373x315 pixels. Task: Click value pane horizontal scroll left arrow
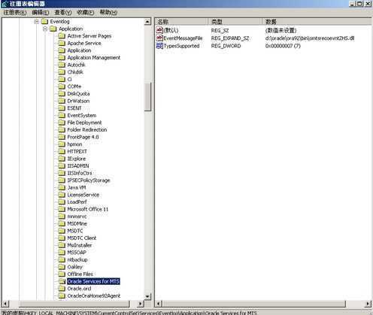(x=159, y=304)
